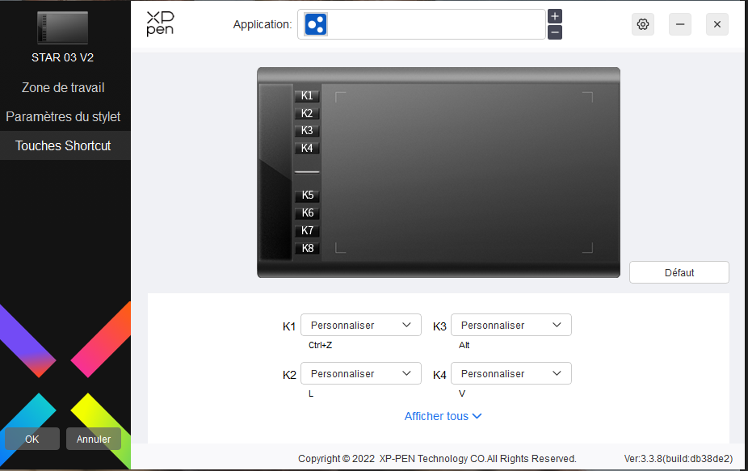The image size is (748, 471).
Task: Open the K3 Personnaliser dropdown
Action: (511, 325)
